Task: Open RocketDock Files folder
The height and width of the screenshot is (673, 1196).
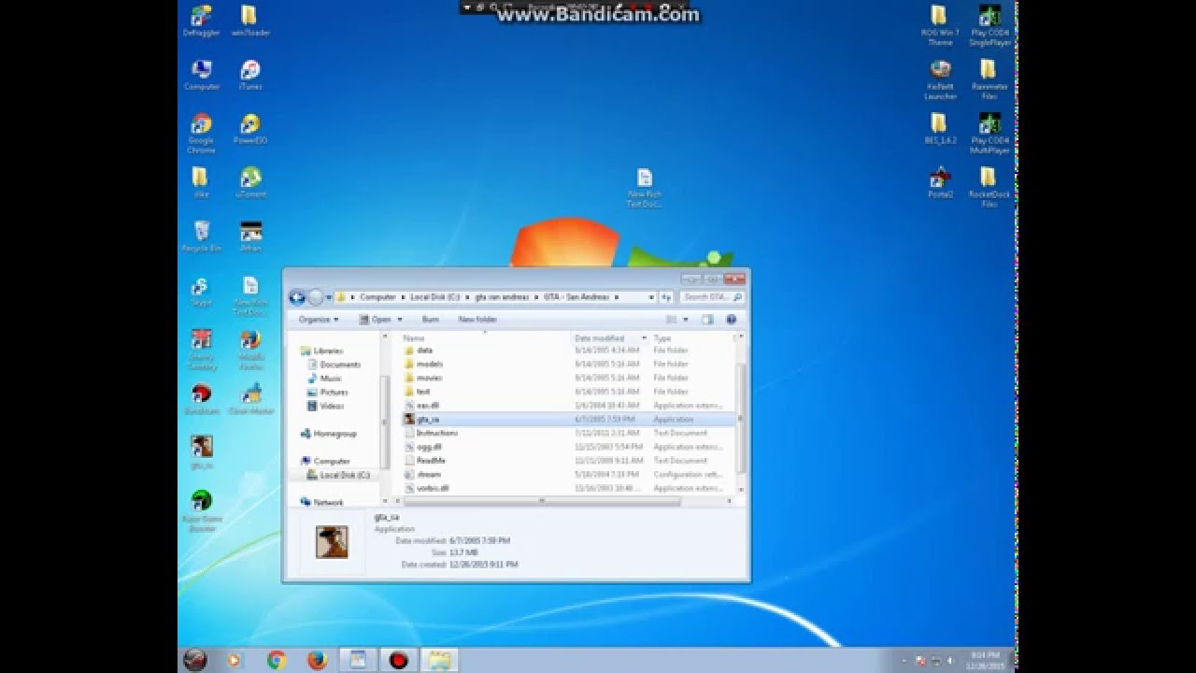Action: point(989,187)
